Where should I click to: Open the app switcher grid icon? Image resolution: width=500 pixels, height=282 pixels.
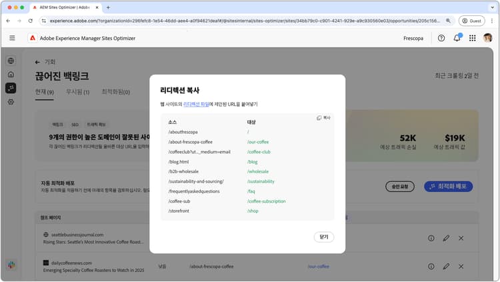coord(473,38)
